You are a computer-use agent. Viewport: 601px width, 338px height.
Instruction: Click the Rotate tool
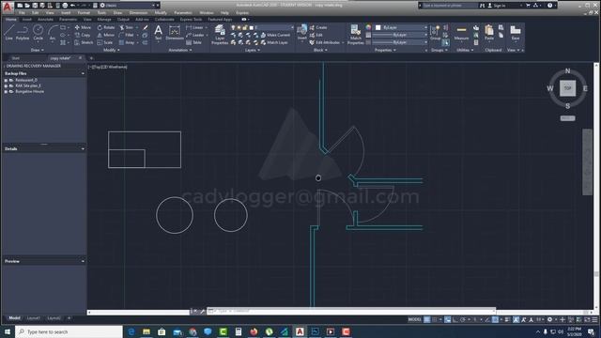coord(106,27)
